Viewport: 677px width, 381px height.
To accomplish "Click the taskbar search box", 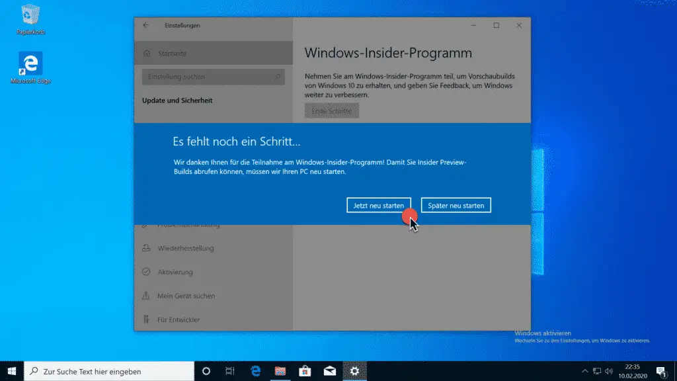I will click(109, 371).
